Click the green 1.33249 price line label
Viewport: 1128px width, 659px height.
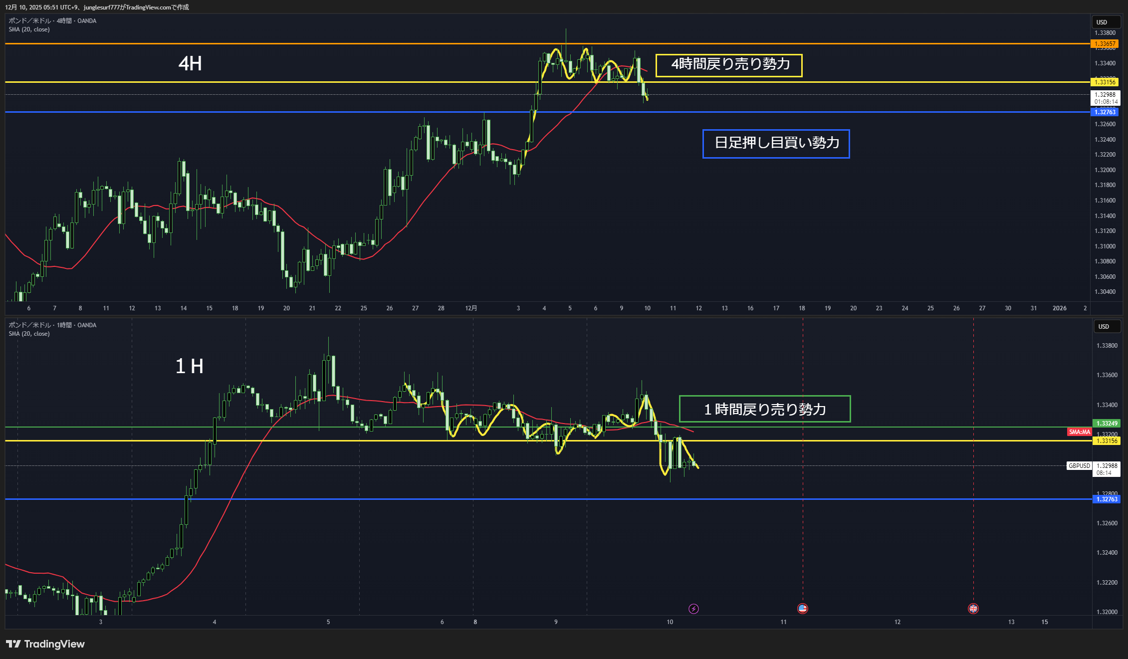pos(1106,424)
